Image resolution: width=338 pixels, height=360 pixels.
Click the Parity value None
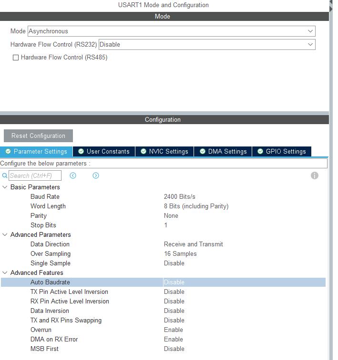point(171,216)
